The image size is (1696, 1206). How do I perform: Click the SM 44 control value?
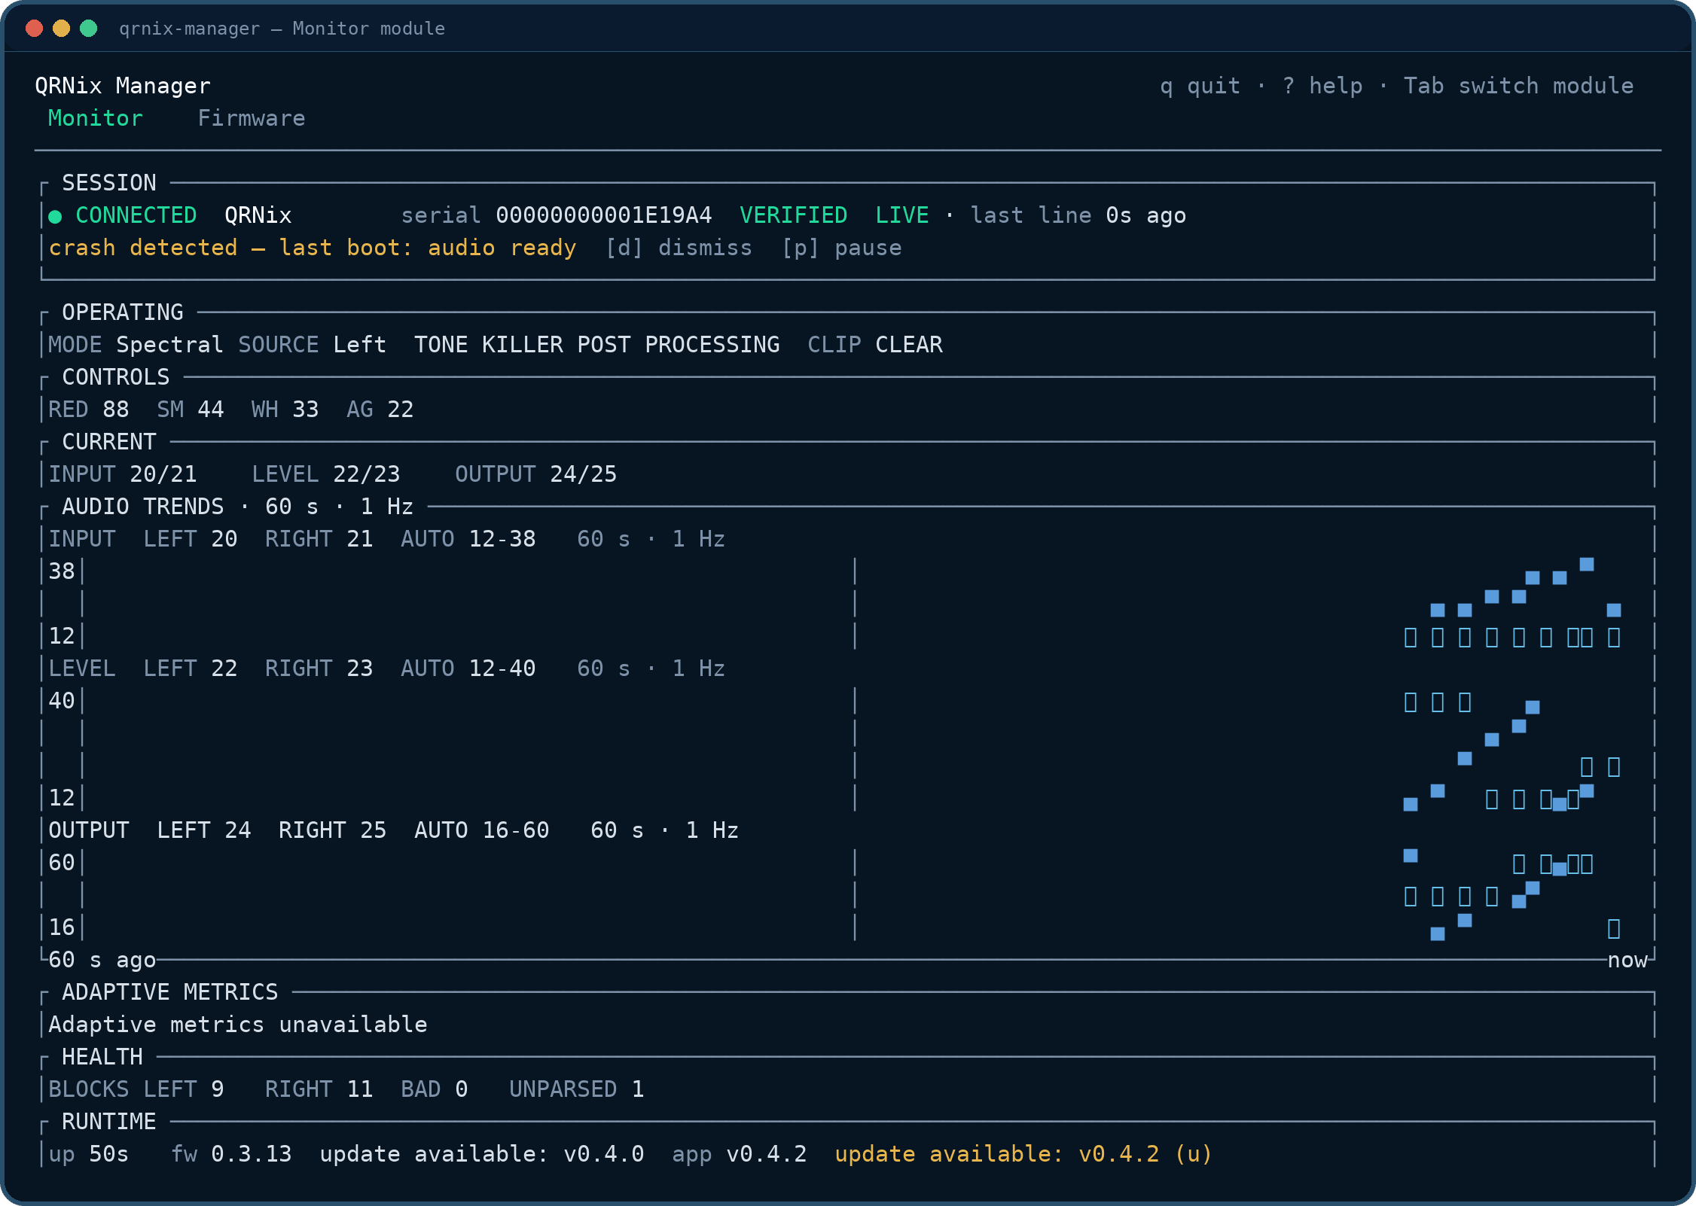[191, 410]
